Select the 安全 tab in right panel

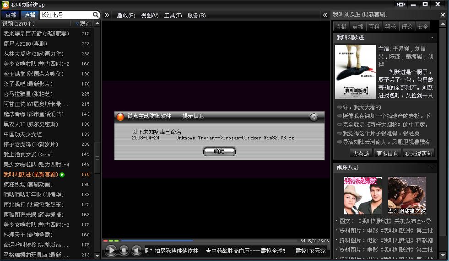(422, 27)
